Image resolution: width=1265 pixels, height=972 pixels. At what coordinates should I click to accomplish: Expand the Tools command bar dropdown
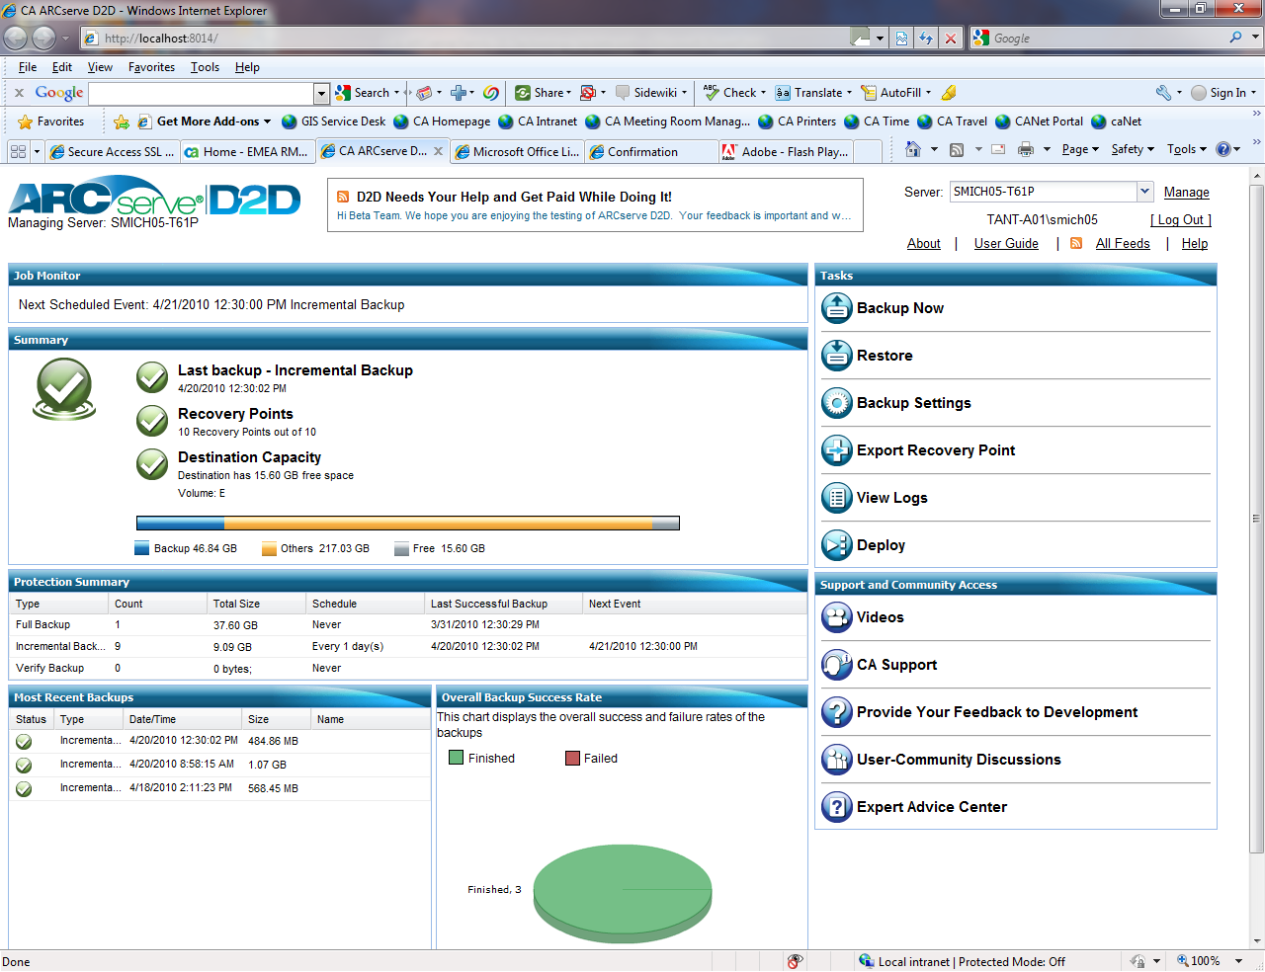[1187, 149]
